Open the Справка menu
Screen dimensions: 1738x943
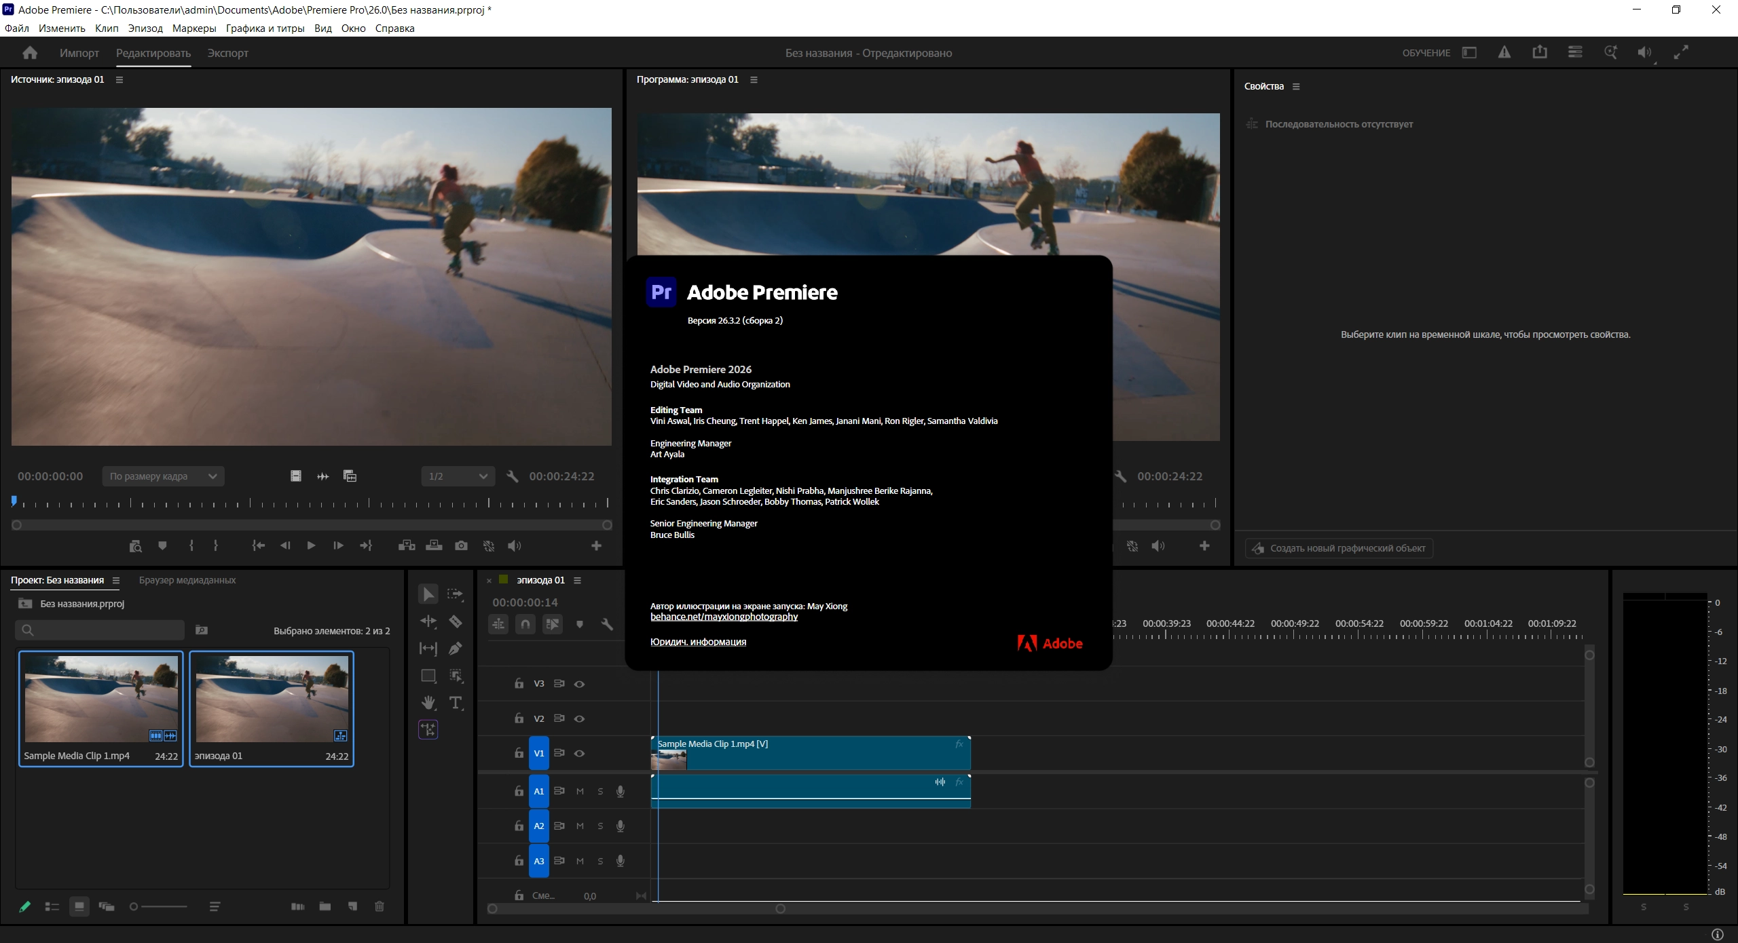tap(394, 28)
